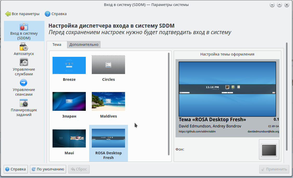Minimize the window with the title bar button
The image size is (293, 178).
[272, 5]
